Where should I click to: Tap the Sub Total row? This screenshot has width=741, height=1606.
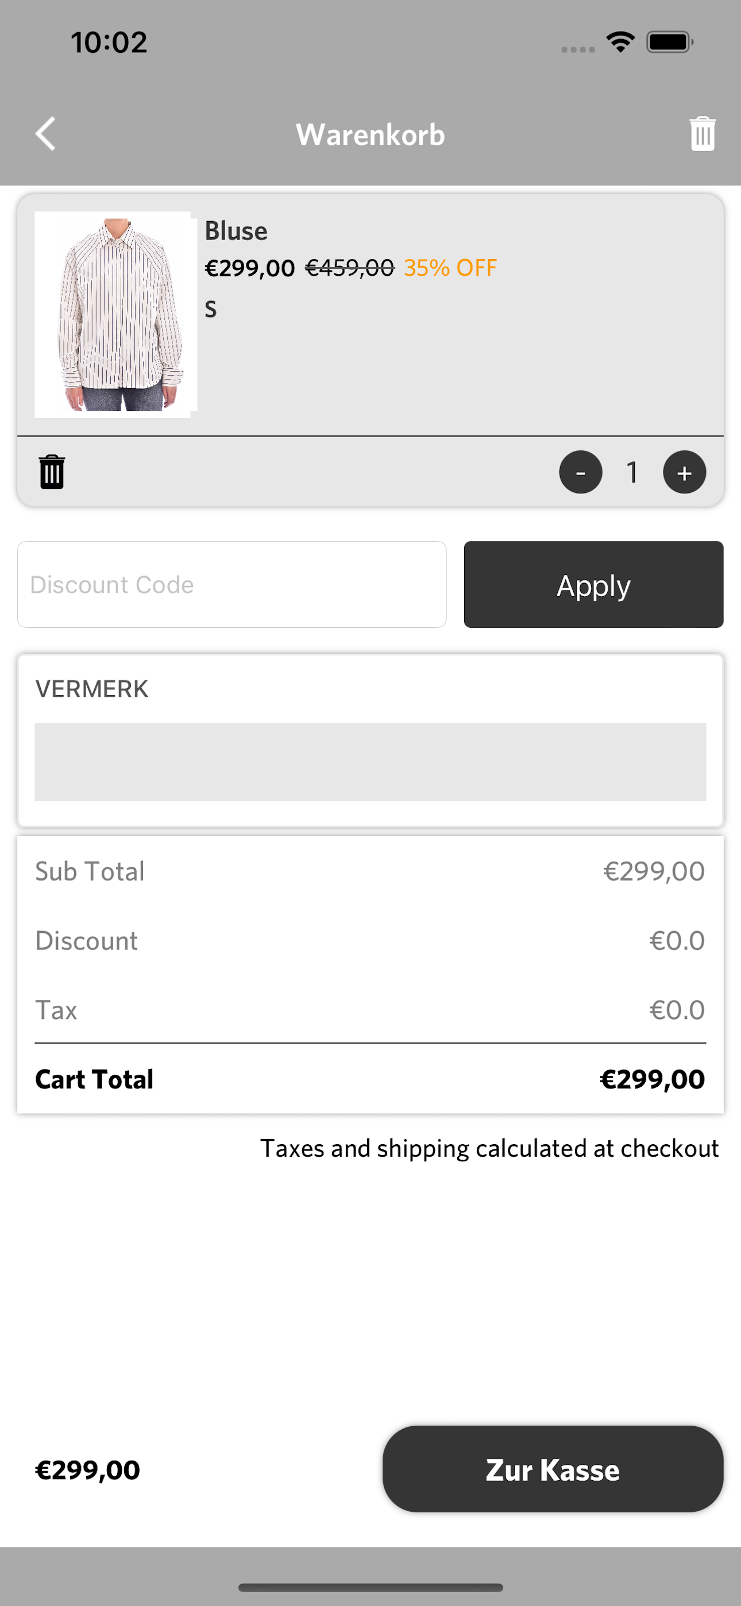(370, 871)
